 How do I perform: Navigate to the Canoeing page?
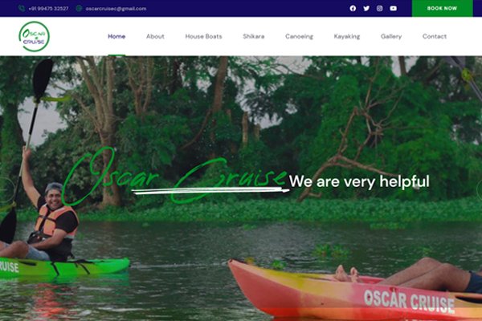299,36
